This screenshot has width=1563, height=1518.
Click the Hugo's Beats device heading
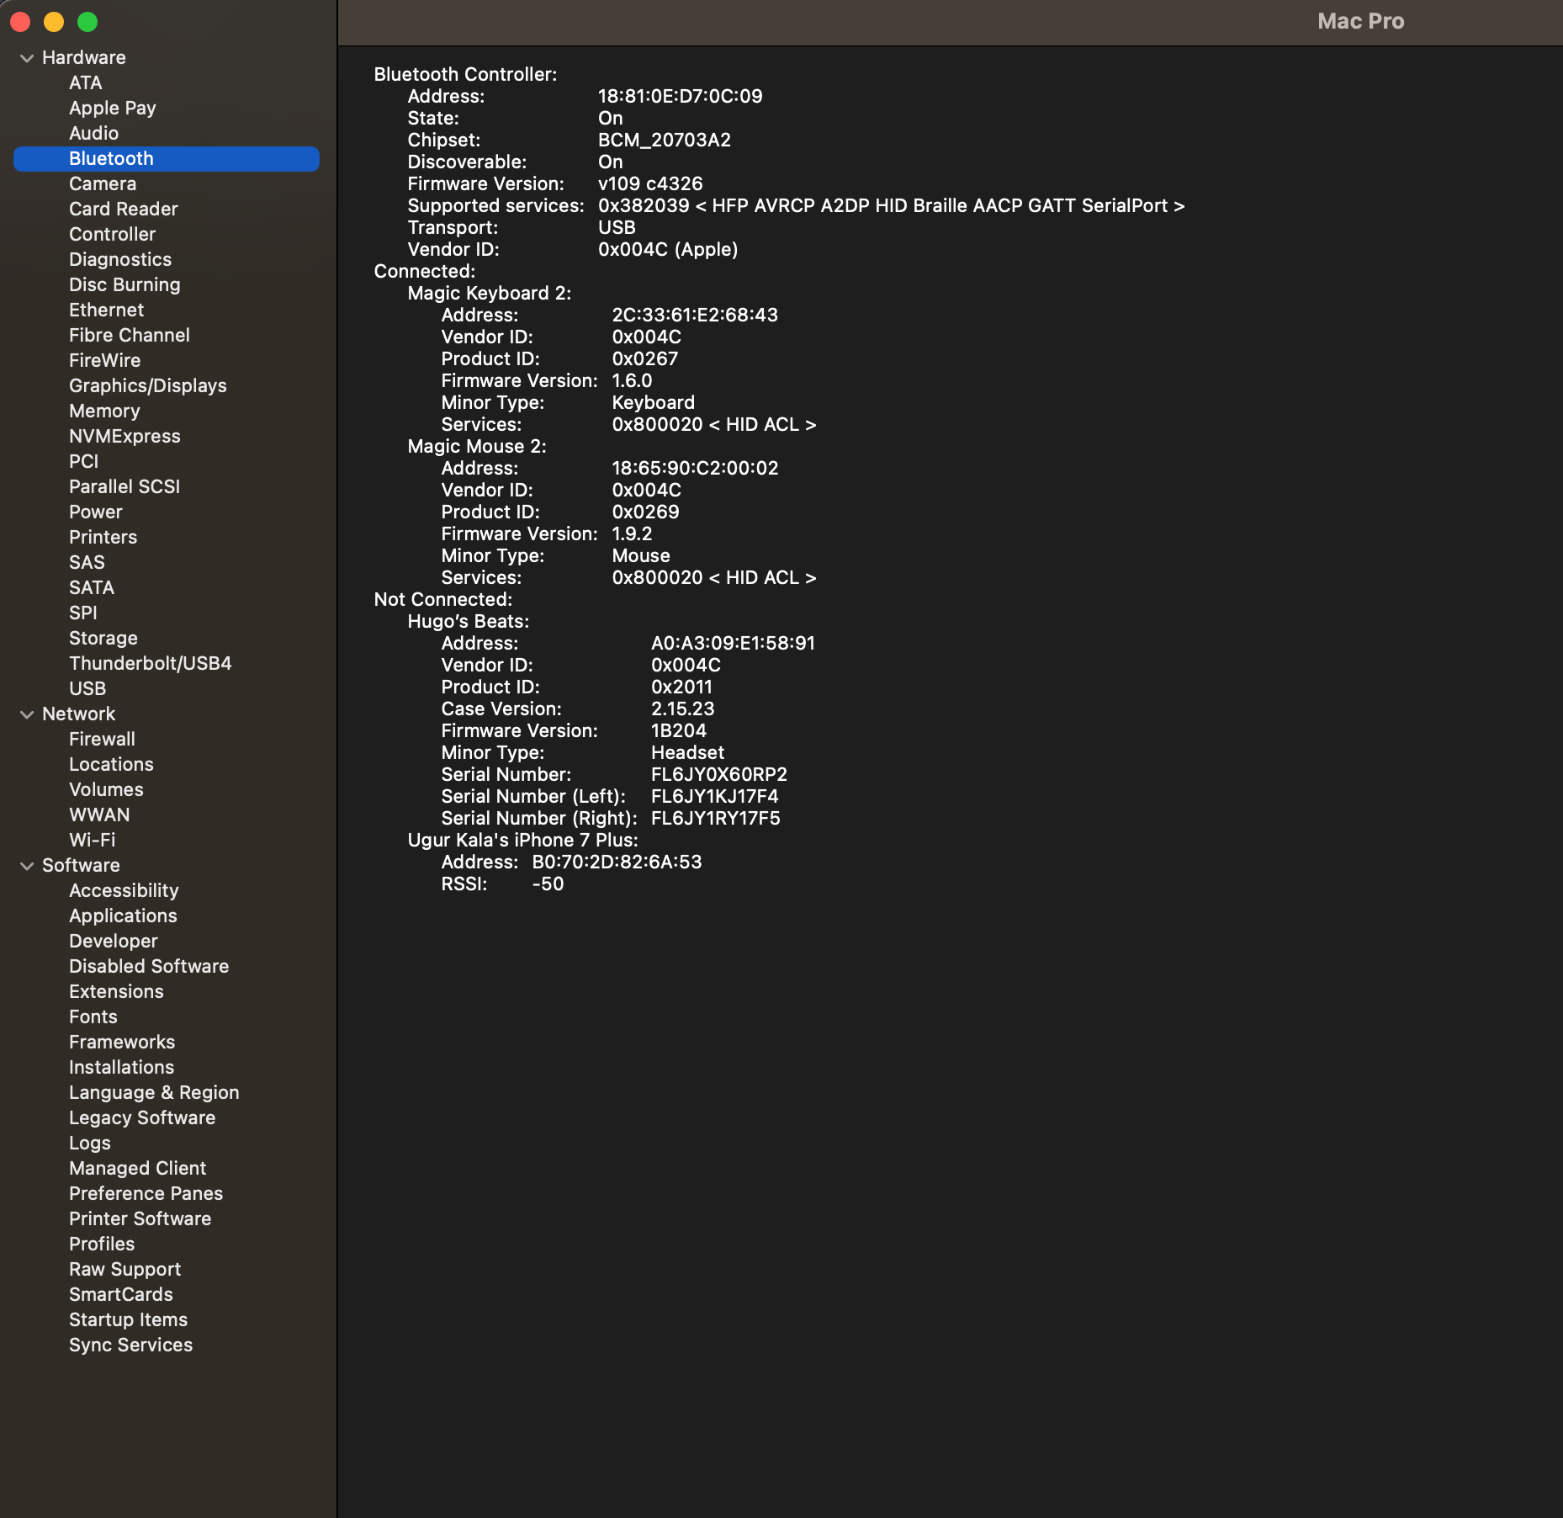point(469,621)
